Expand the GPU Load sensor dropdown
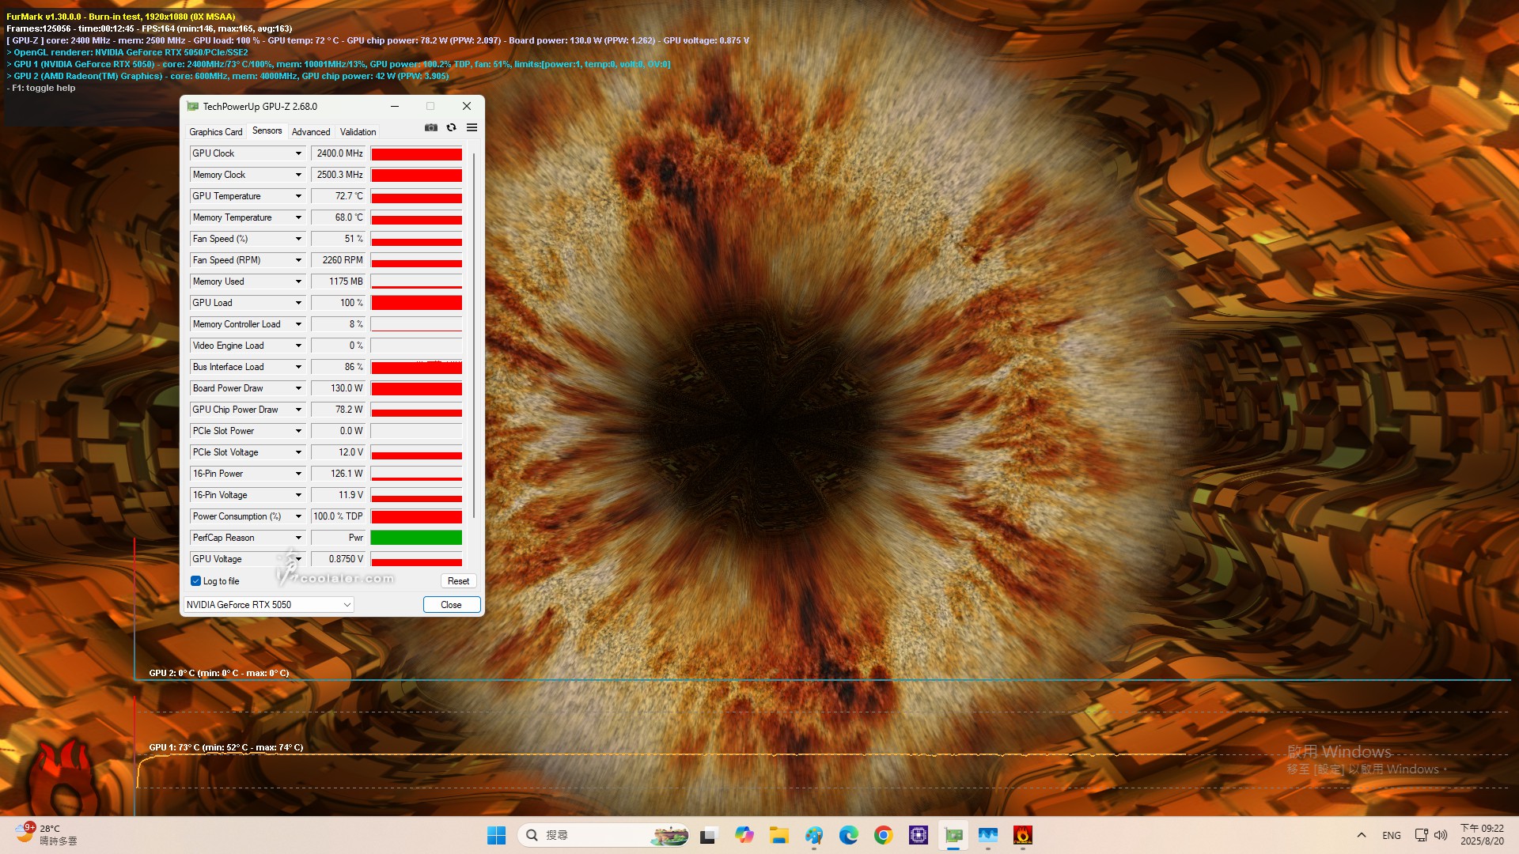The image size is (1519, 854). (x=298, y=303)
